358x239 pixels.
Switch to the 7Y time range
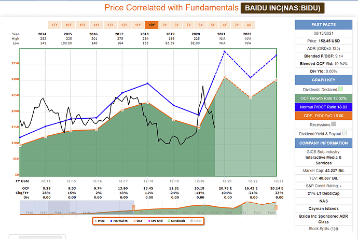point(188,25)
